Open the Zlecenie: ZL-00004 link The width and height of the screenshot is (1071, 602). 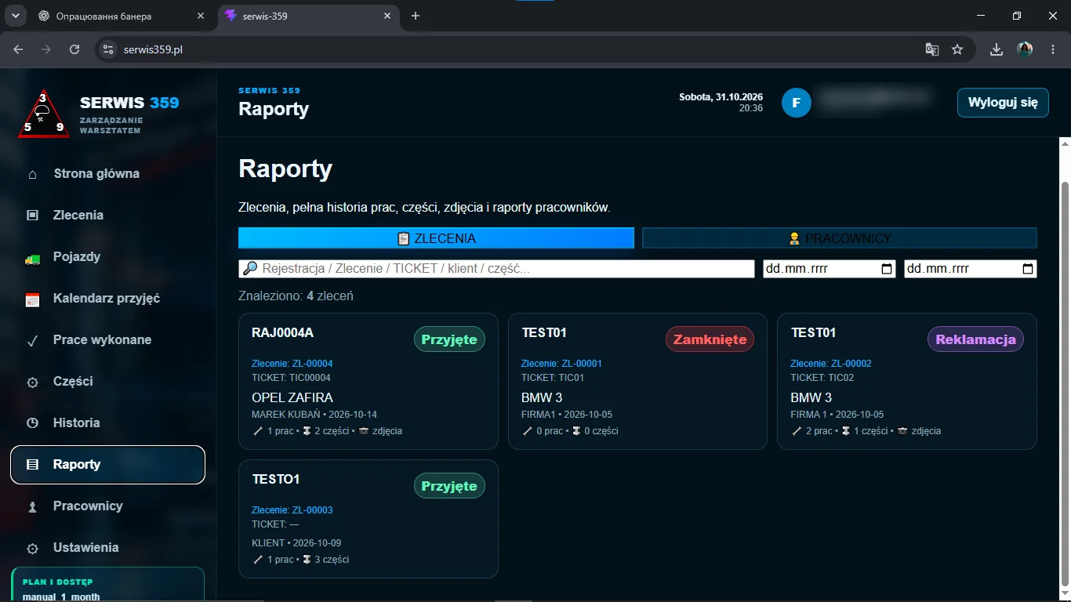point(292,364)
